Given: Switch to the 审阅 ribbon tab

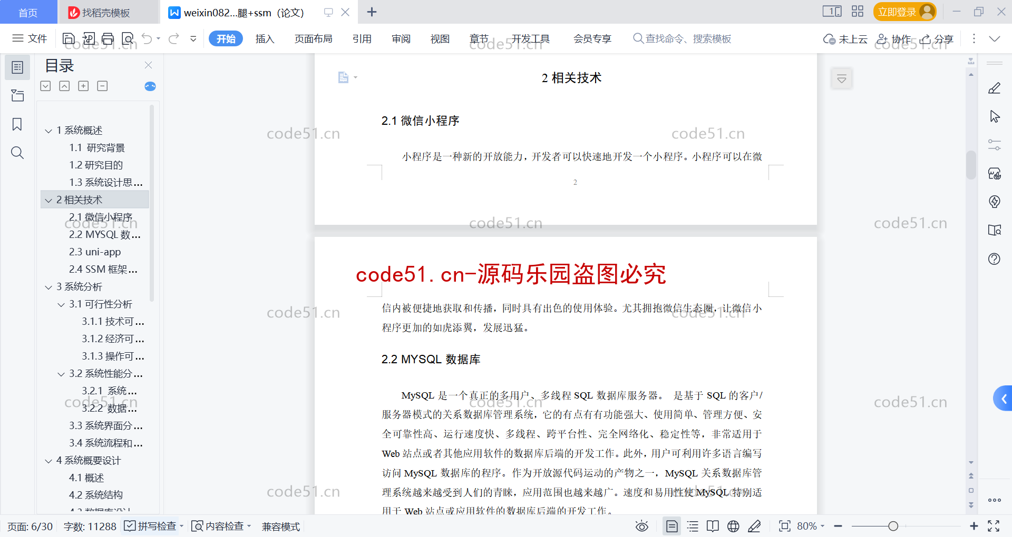Looking at the screenshot, I should [401, 38].
